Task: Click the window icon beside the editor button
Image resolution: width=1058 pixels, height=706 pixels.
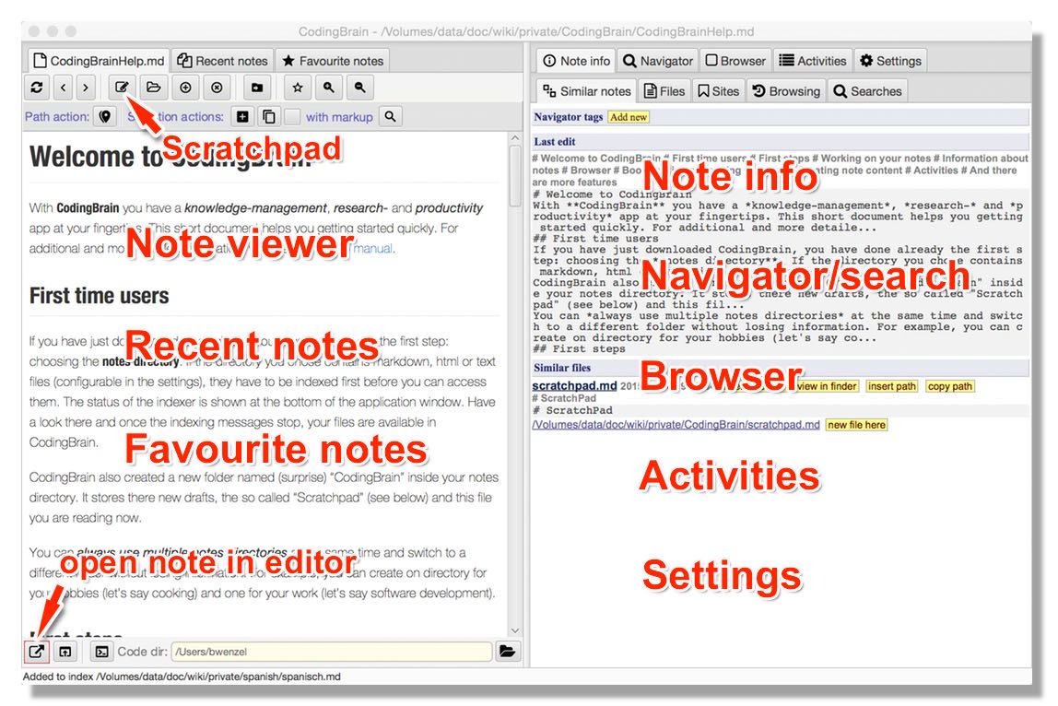Action: coord(65,652)
